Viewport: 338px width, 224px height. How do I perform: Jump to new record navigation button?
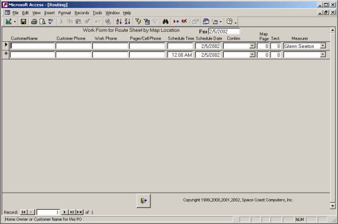79,212
